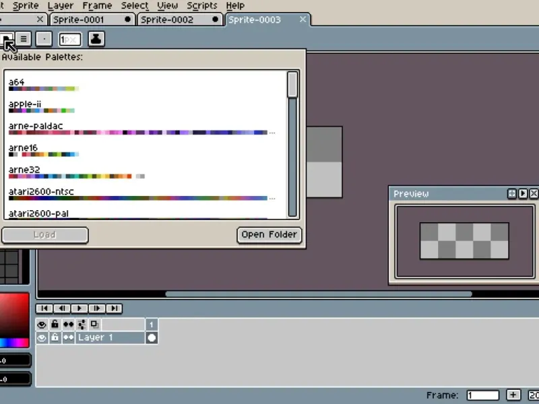The height and width of the screenshot is (404, 539).
Task: Switch to the Sprite-0002 tab
Action: pos(180,20)
